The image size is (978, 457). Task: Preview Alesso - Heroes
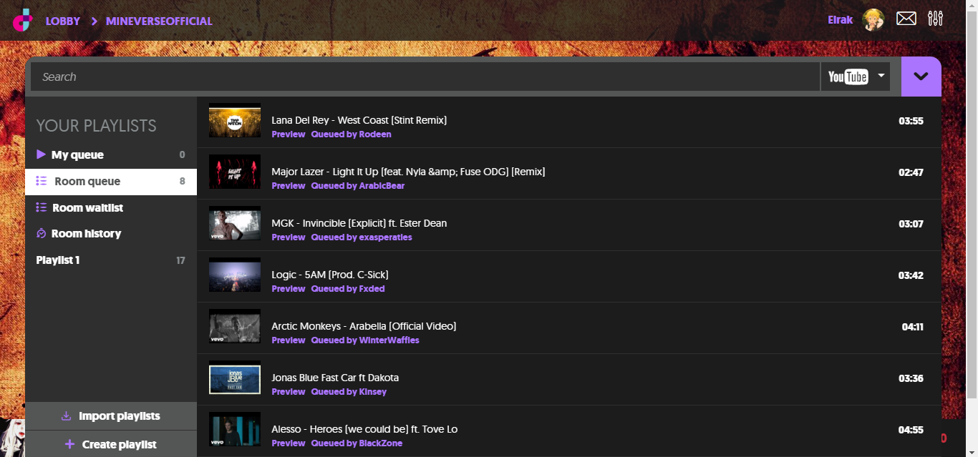[289, 443]
